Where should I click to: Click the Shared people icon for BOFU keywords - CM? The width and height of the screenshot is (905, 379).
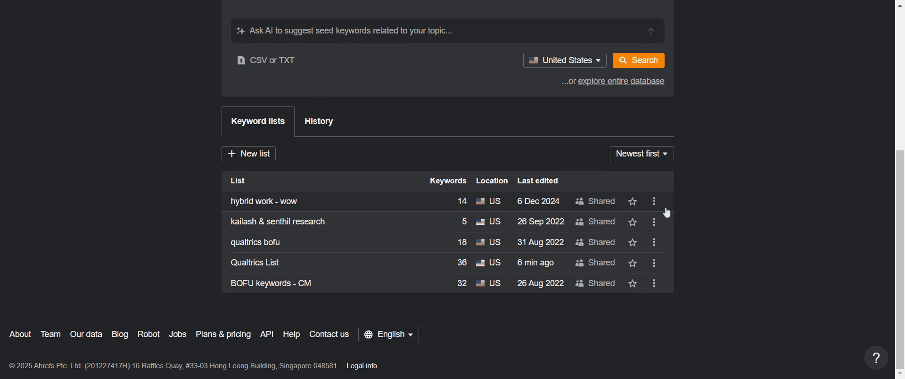pyautogui.click(x=580, y=284)
